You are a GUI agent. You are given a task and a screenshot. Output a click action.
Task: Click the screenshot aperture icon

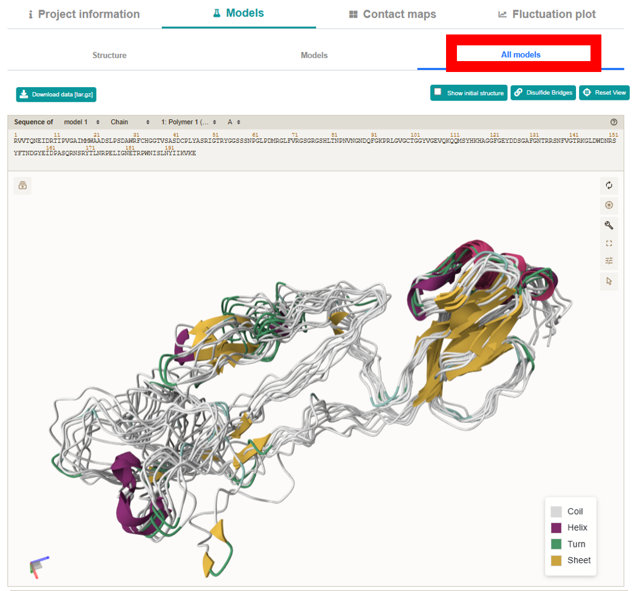coord(609,205)
